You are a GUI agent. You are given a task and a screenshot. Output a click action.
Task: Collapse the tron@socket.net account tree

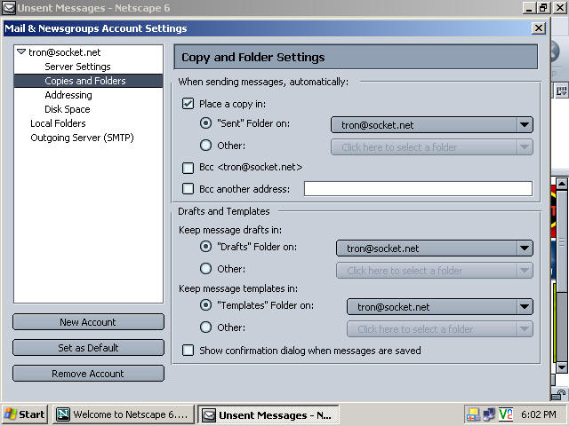tap(21, 51)
